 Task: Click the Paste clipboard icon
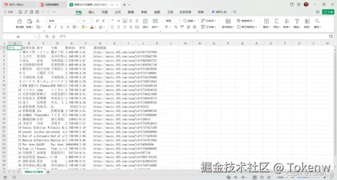(x=29, y=21)
